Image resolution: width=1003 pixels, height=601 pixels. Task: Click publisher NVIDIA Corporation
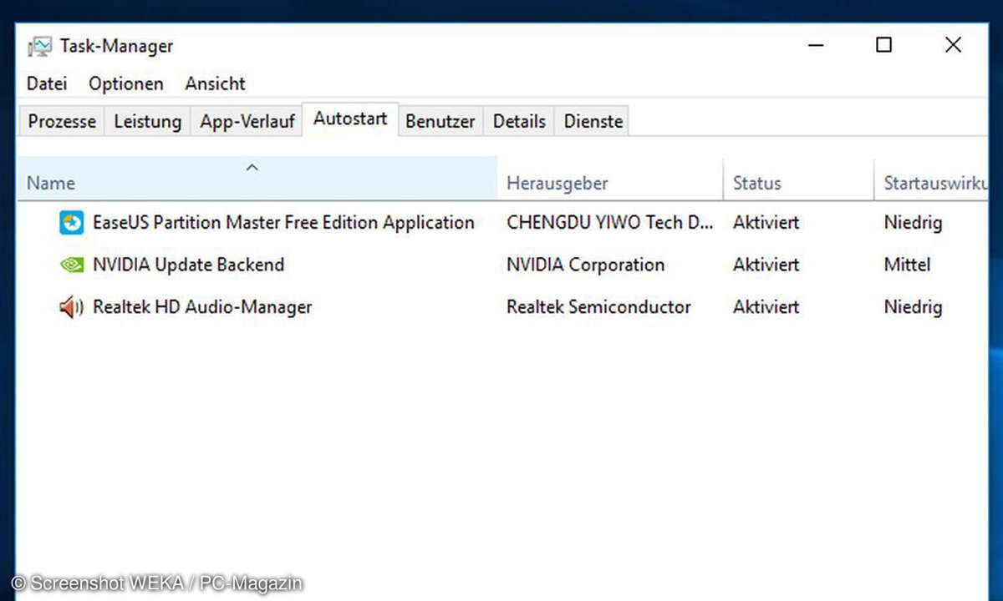[586, 265]
